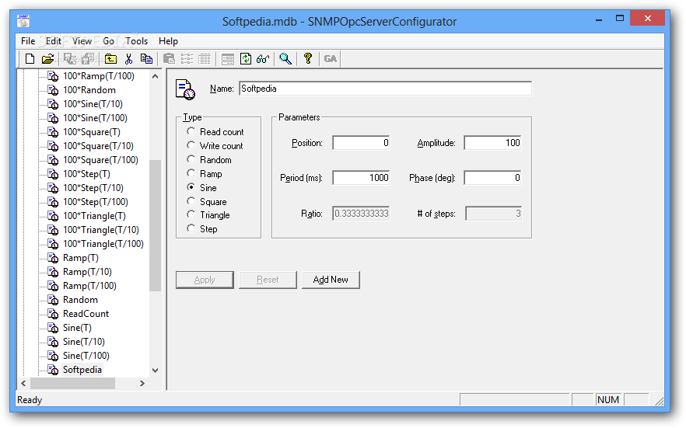Click the icon beside Softpedia tree item
The width and height of the screenshot is (686, 428).
[53, 370]
